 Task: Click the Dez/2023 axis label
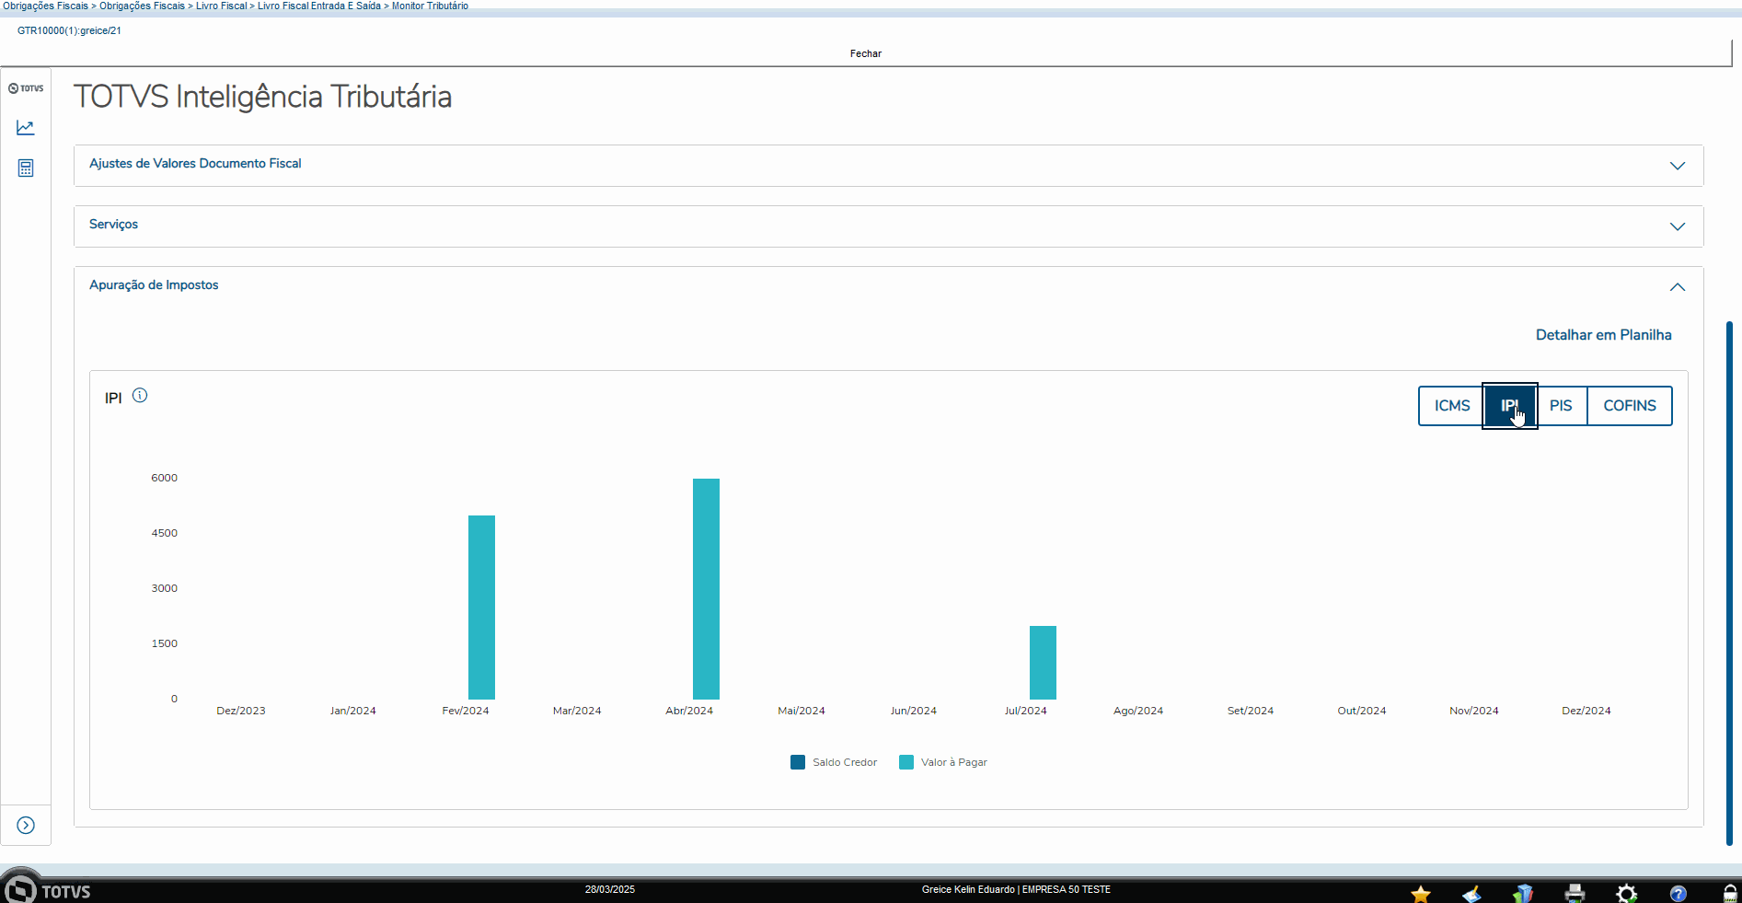[x=241, y=711]
